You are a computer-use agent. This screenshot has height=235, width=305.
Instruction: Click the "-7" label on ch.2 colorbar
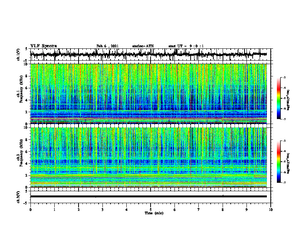click(284, 182)
